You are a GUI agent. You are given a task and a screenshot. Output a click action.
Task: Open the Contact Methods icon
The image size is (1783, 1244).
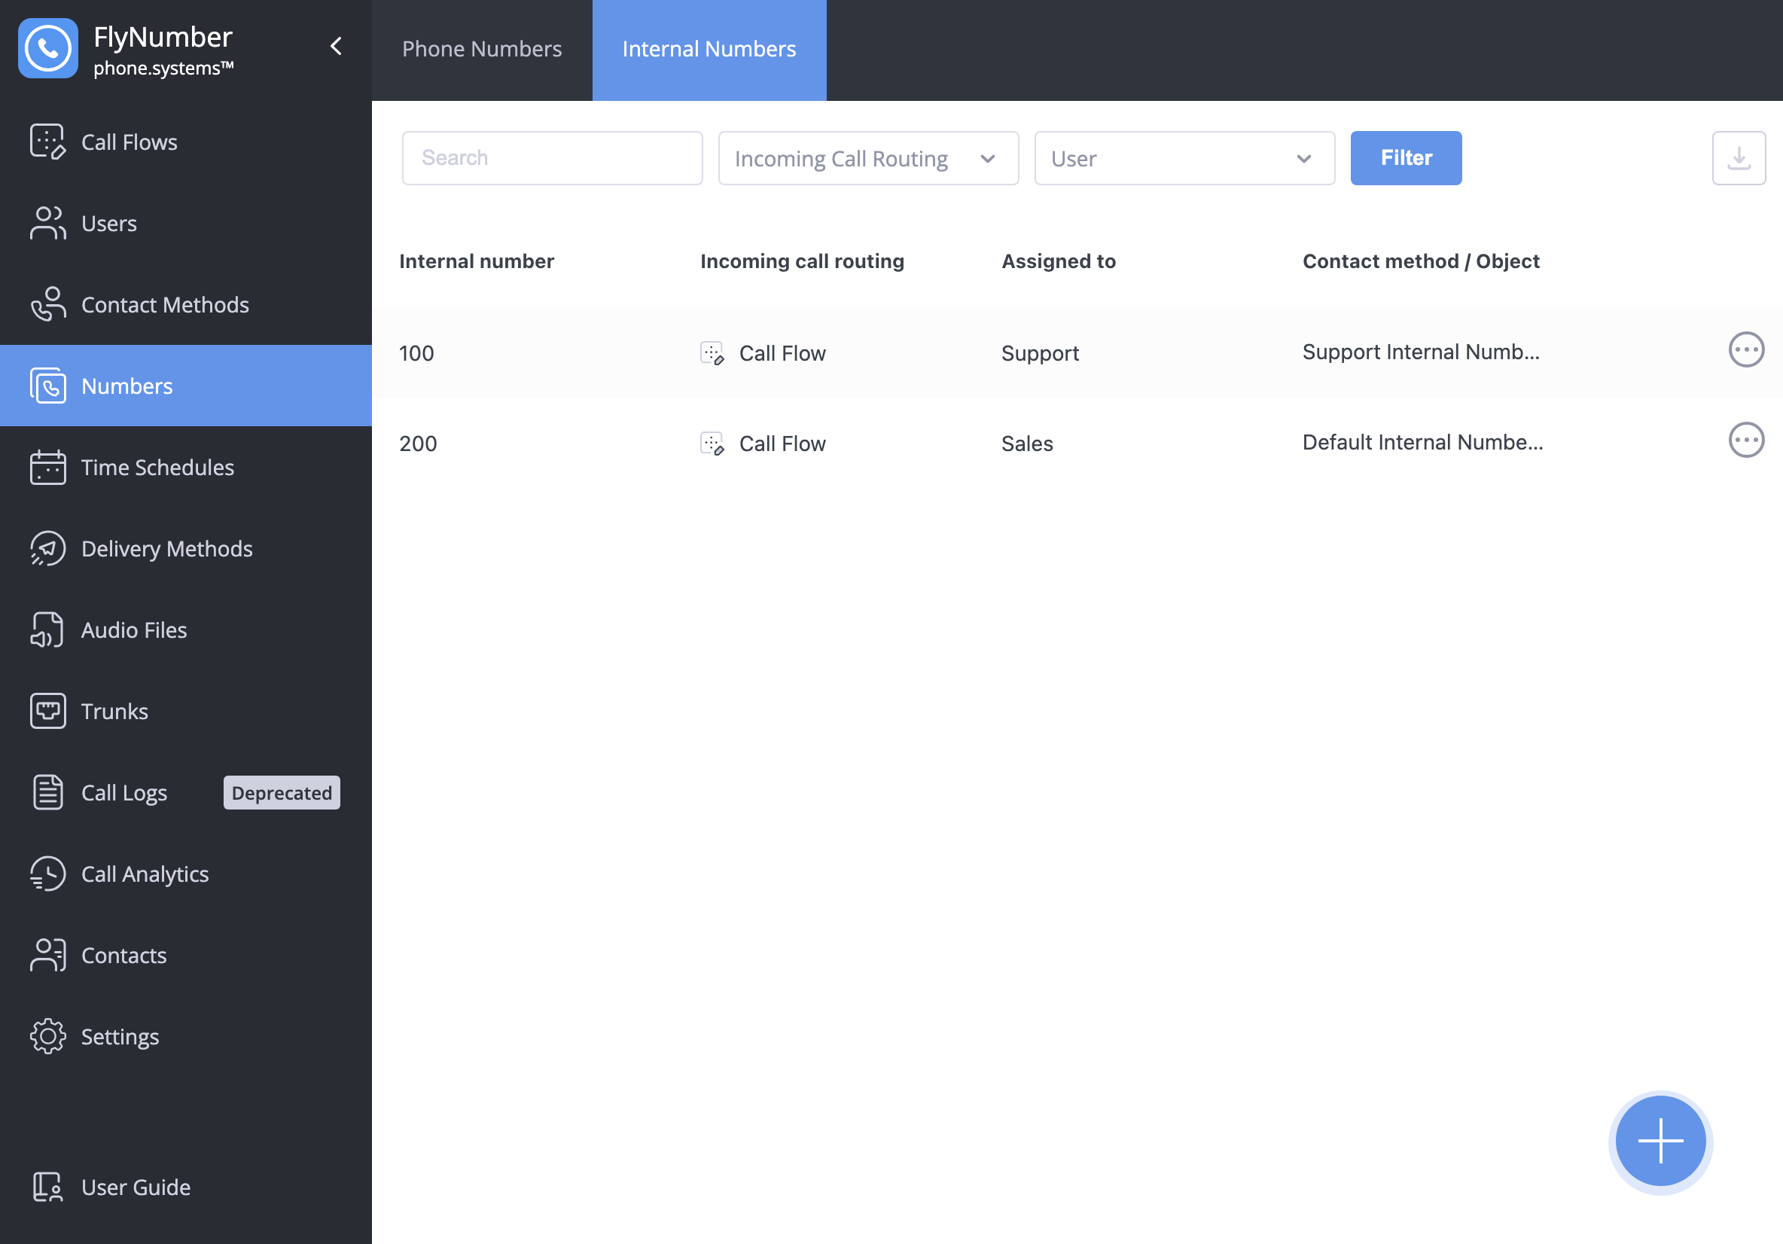(48, 304)
